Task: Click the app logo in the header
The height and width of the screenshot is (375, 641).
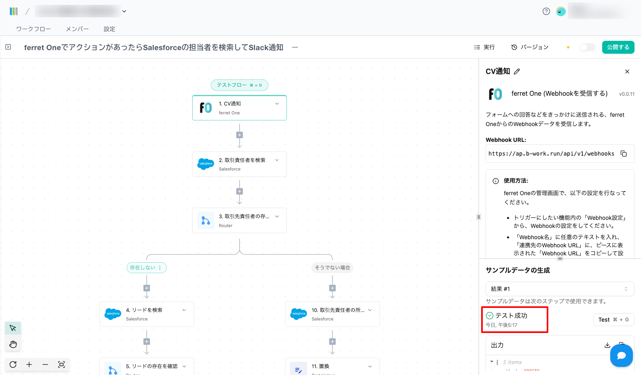Action: tap(14, 11)
